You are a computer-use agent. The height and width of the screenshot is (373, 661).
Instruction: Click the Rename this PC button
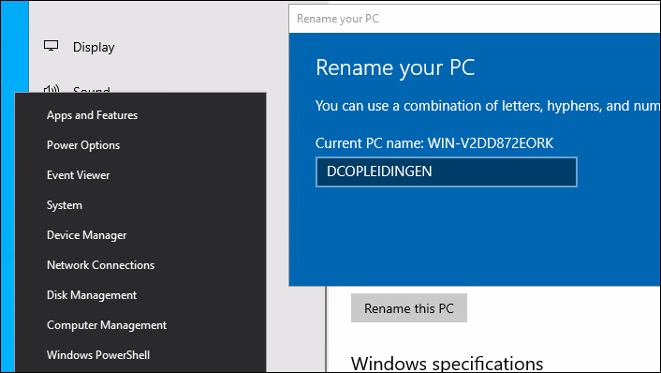(x=409, y=308)
